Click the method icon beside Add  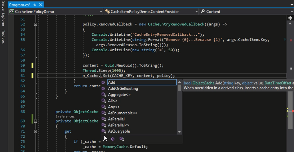point(103,82)
